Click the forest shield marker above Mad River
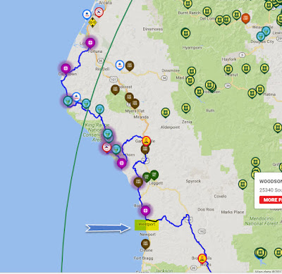 192,71
